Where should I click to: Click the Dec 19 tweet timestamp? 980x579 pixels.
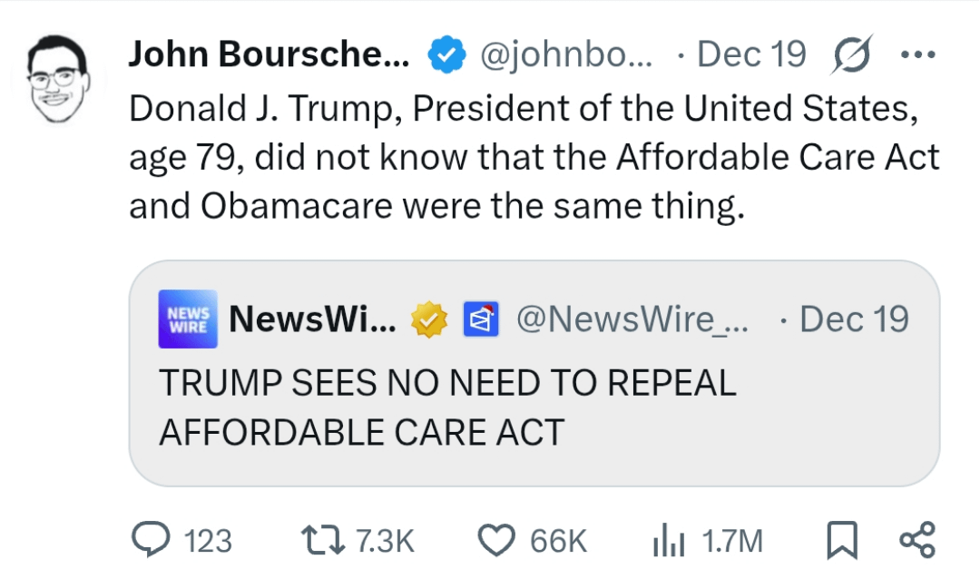point(750,55)
